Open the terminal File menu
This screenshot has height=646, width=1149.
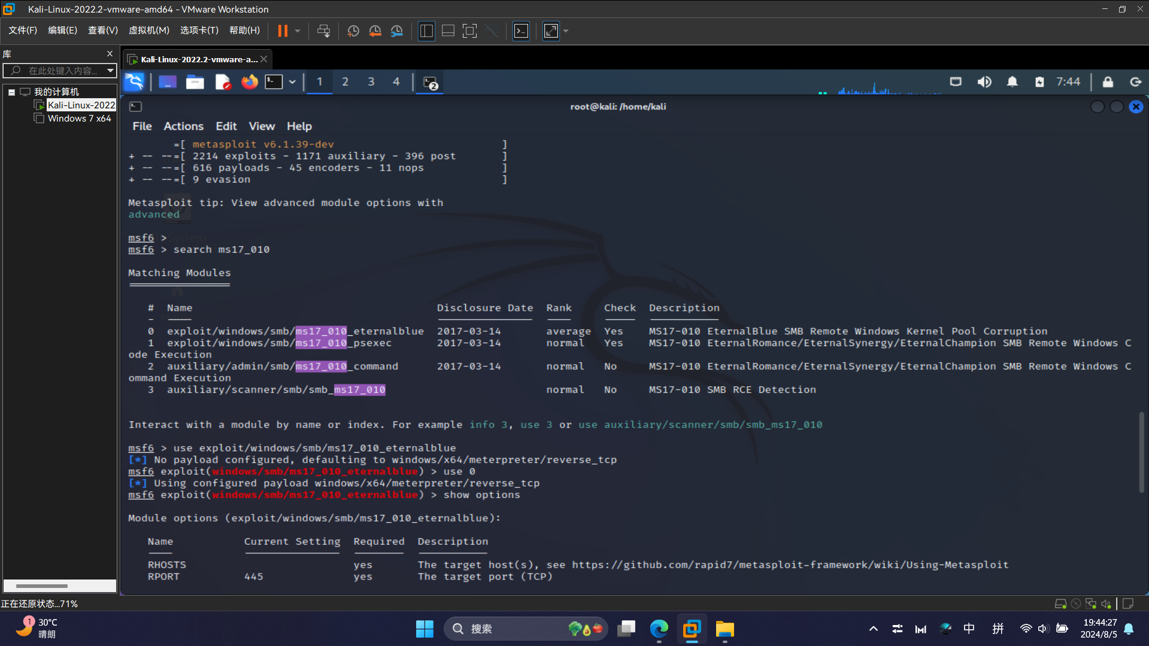(x=142, y=126)
